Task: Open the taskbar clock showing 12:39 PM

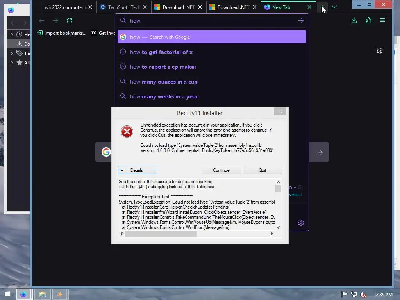Action: (383, 295)
